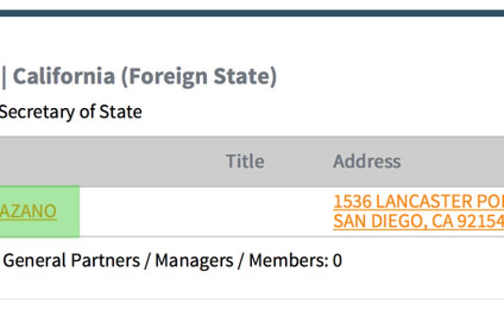Click the California (Foreign State) heading

[x=145, y=77]
